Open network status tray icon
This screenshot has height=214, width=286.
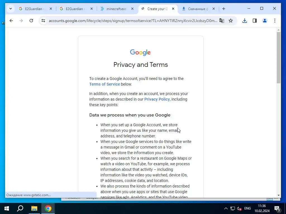(x=233, y=208)
